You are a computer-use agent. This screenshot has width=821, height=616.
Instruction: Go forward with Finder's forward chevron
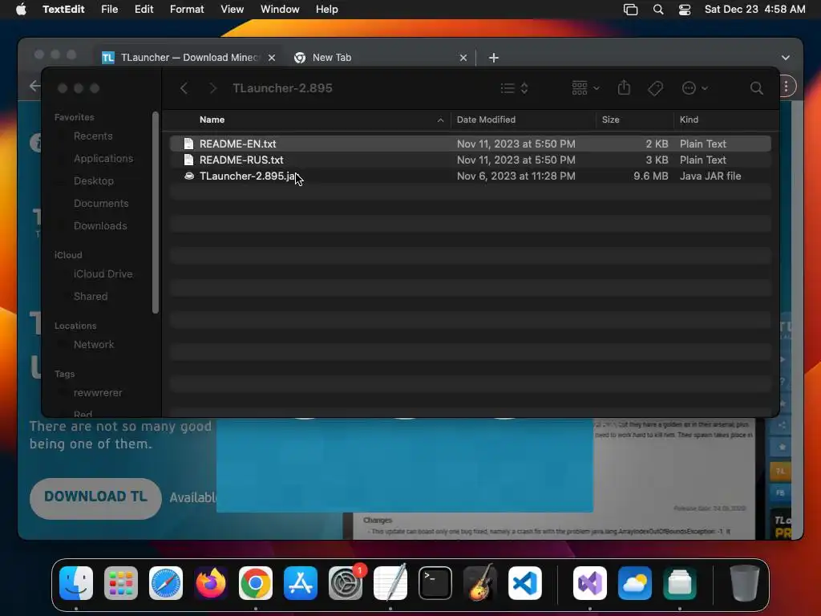point(212,88)
